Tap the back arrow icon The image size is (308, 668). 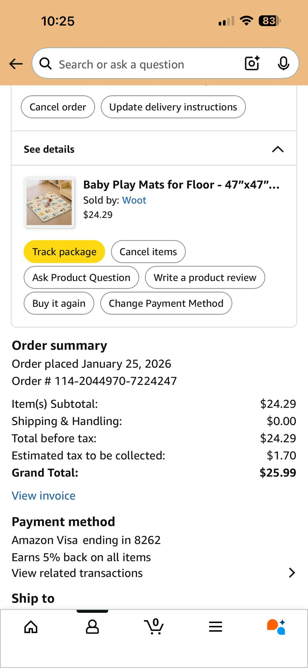16,64
